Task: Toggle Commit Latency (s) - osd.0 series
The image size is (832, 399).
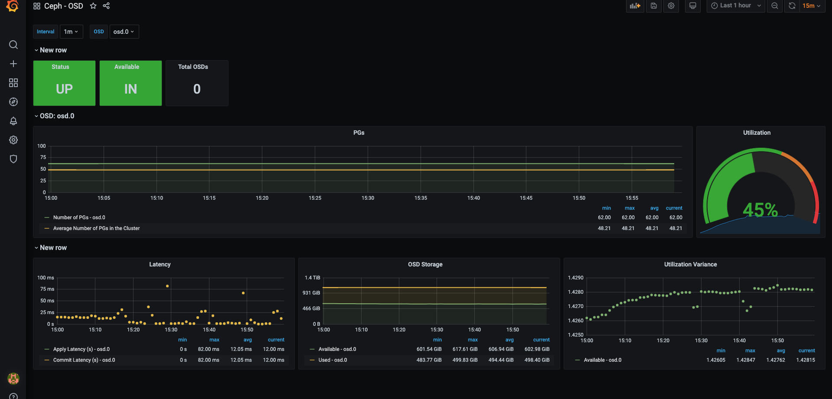Action: (x=84, y=360)
